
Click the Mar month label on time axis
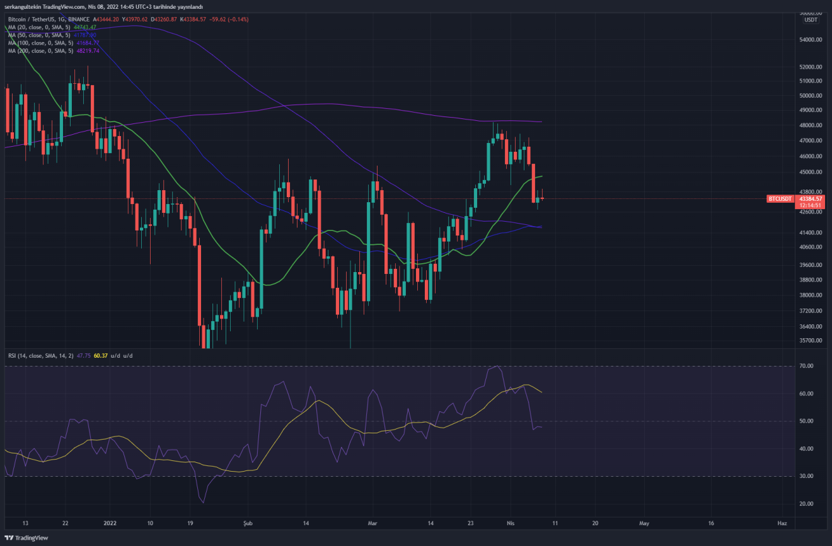373,523
